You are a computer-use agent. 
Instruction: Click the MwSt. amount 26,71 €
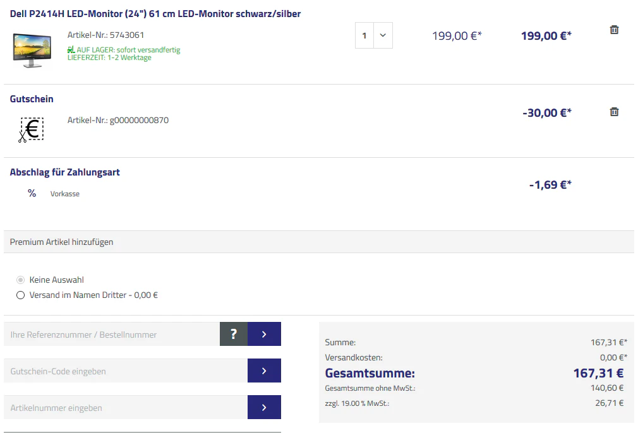609,403
